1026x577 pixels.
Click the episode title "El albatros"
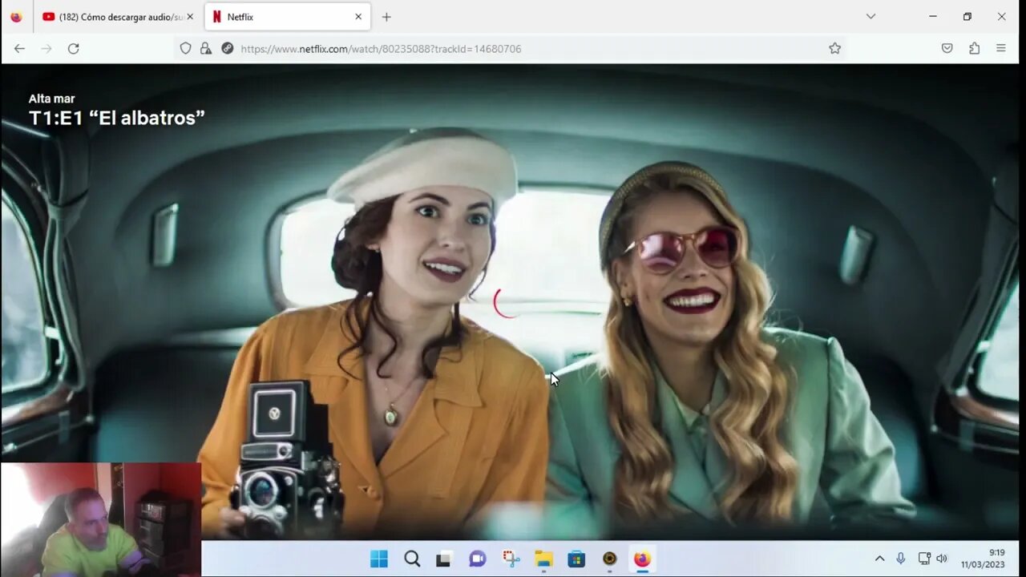tap(147, 118)
